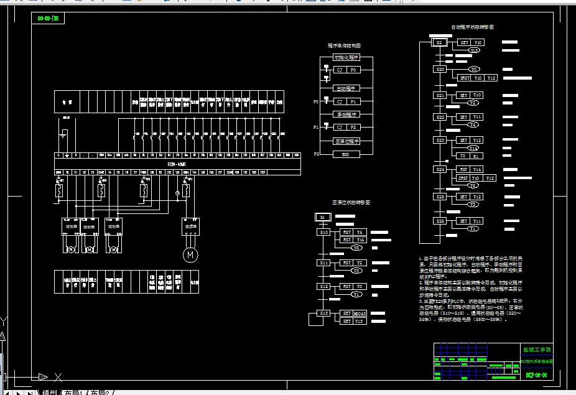Select the 手动程序 block

click(x=346, y=114)
